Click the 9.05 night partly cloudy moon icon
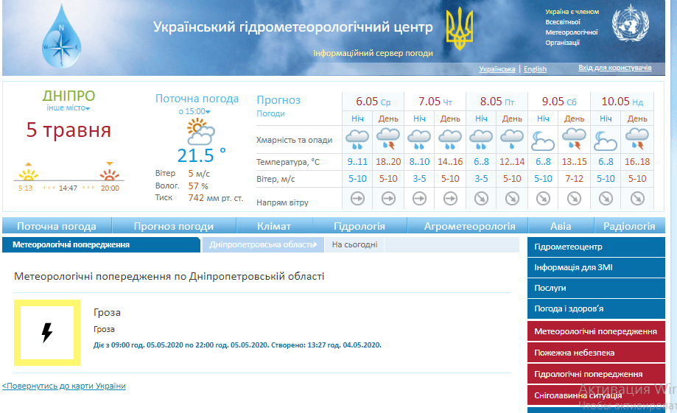The image size is (677, 413). pyautogui.click(x=543, y=138)
